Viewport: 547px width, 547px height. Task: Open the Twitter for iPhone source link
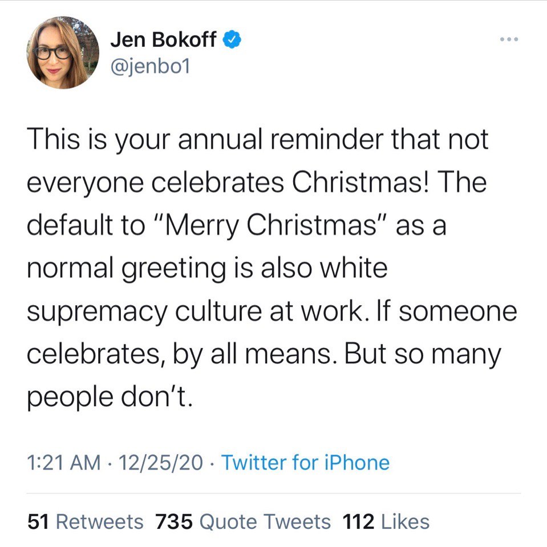305,463
